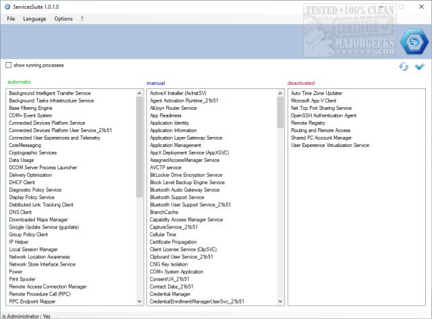Click the manual list scrollbar thumb
Screen dimensions: 432x319
pyautogui.click(x=280, y=113)
